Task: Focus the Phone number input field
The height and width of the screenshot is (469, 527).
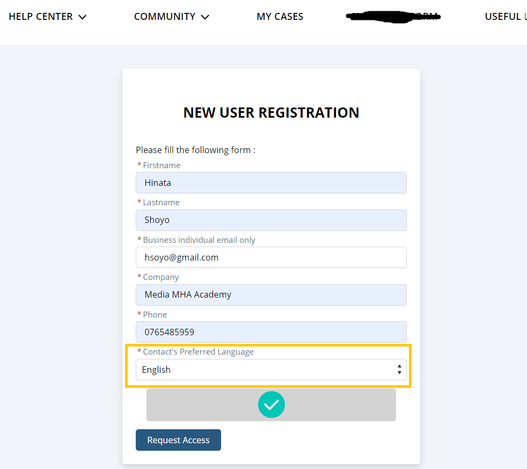Action: [270, 332]
